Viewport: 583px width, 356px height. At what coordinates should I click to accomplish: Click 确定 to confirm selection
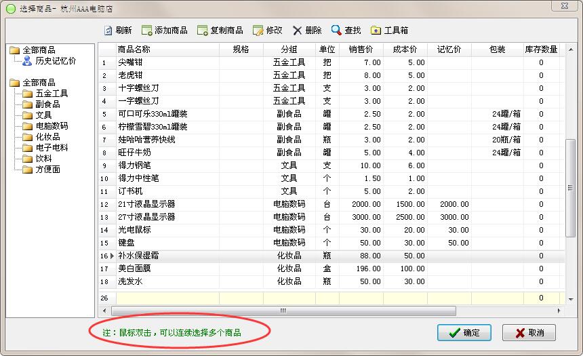click(464, 332)
